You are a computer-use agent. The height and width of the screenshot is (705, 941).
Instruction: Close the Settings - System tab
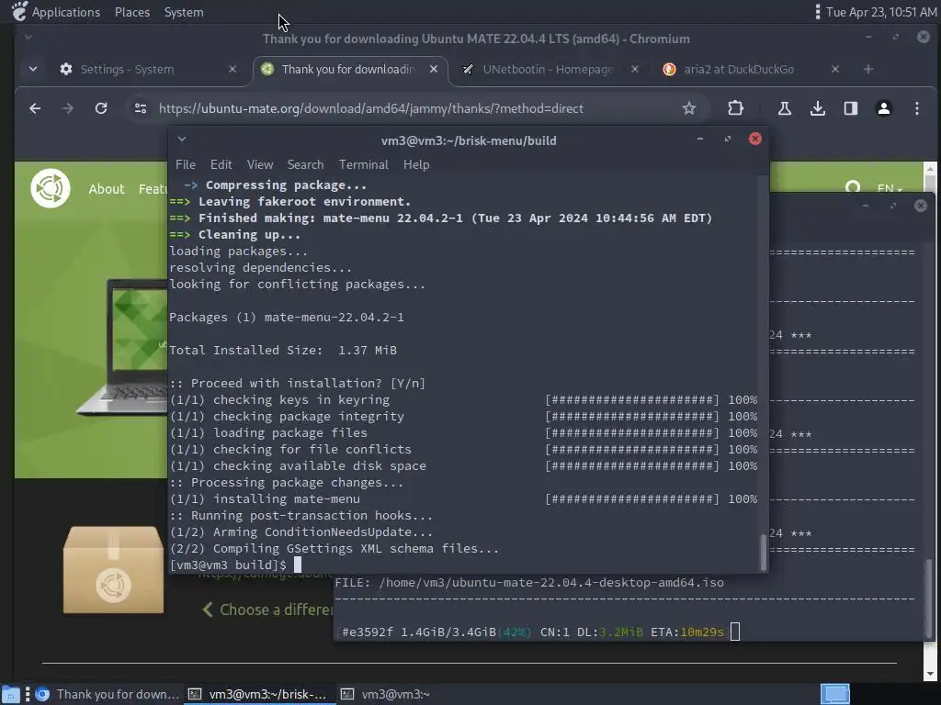coord(232,70)
